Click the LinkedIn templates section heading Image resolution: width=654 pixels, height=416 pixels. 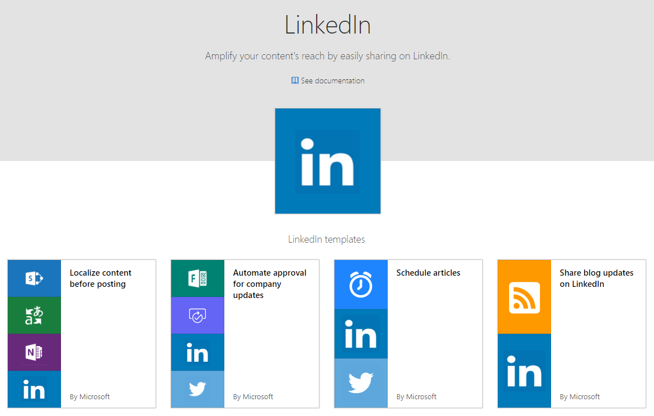click(327, 239)
